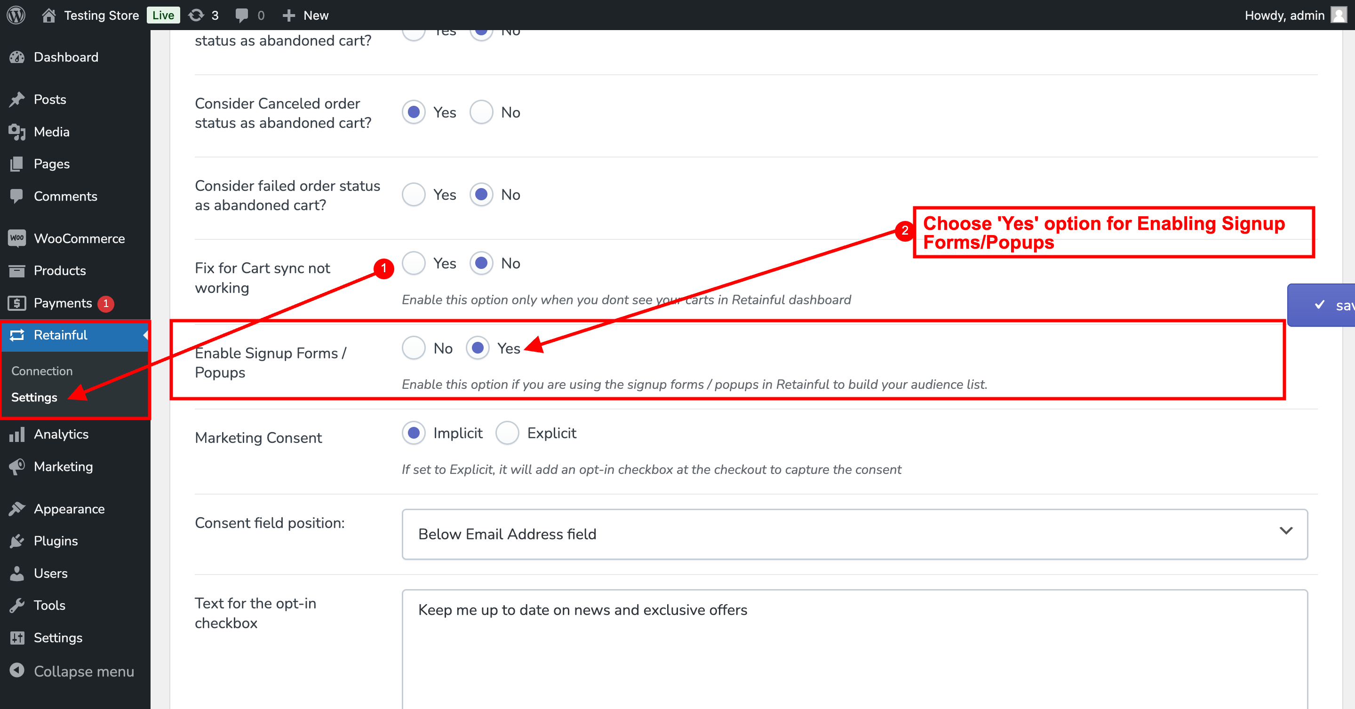Click the WordPress logo icon
Screen dimensions: 1355x709
[x=16, y=15]
